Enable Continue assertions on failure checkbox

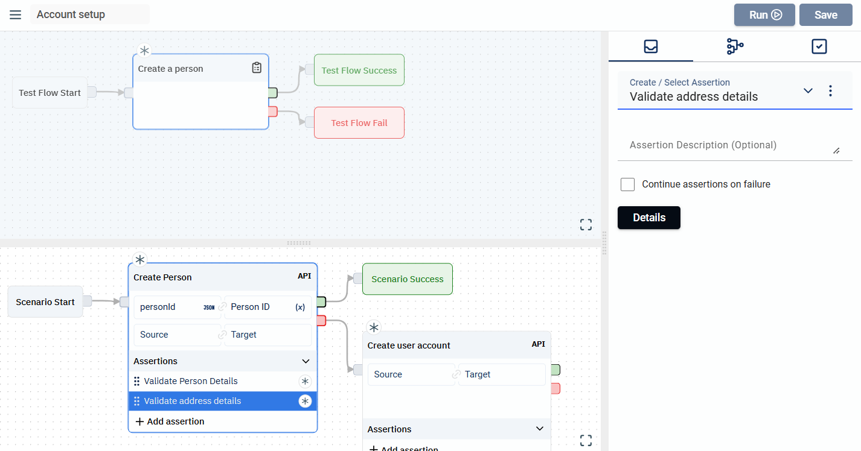coord(628,184)
